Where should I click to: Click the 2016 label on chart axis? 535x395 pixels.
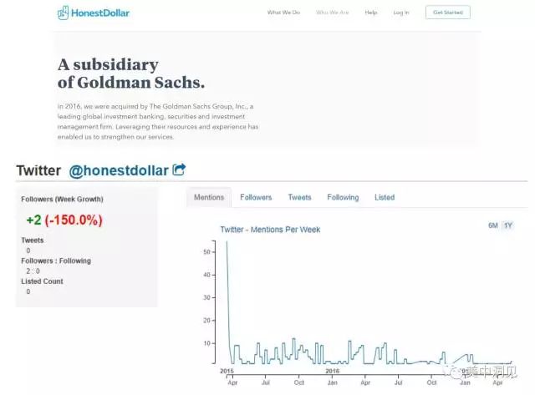(331, 372)
